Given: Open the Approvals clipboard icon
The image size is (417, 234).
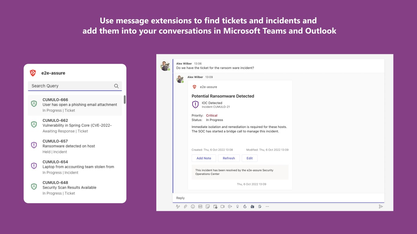Looking at the screenshot, I should [x=260, y=207].
